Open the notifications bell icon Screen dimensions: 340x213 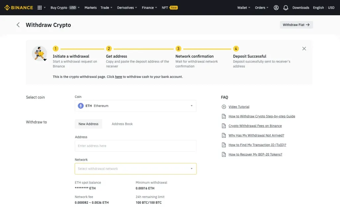click(x=286, y=8)
